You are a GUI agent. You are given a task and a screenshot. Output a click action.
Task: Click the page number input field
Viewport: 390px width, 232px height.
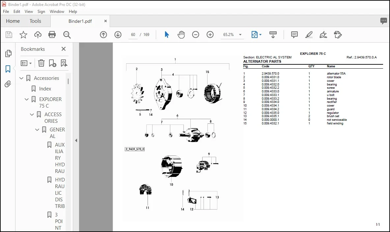pos(133,35)
